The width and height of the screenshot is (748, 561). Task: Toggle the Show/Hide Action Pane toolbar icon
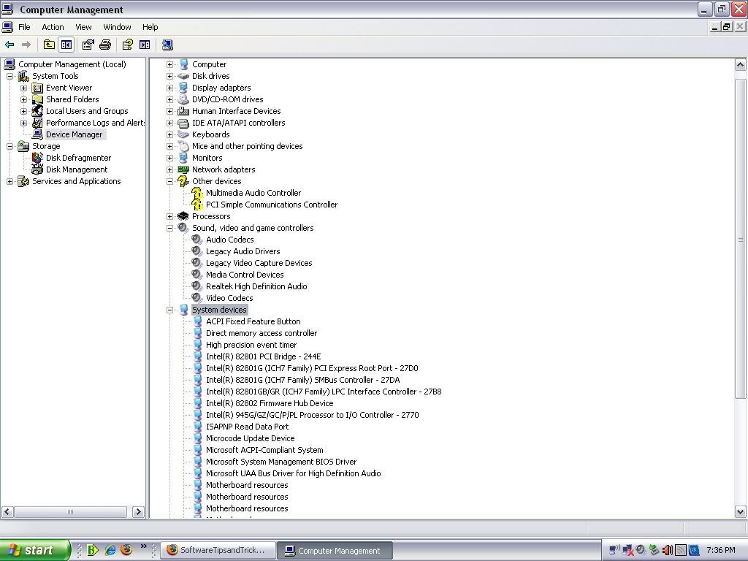point(145,45)
